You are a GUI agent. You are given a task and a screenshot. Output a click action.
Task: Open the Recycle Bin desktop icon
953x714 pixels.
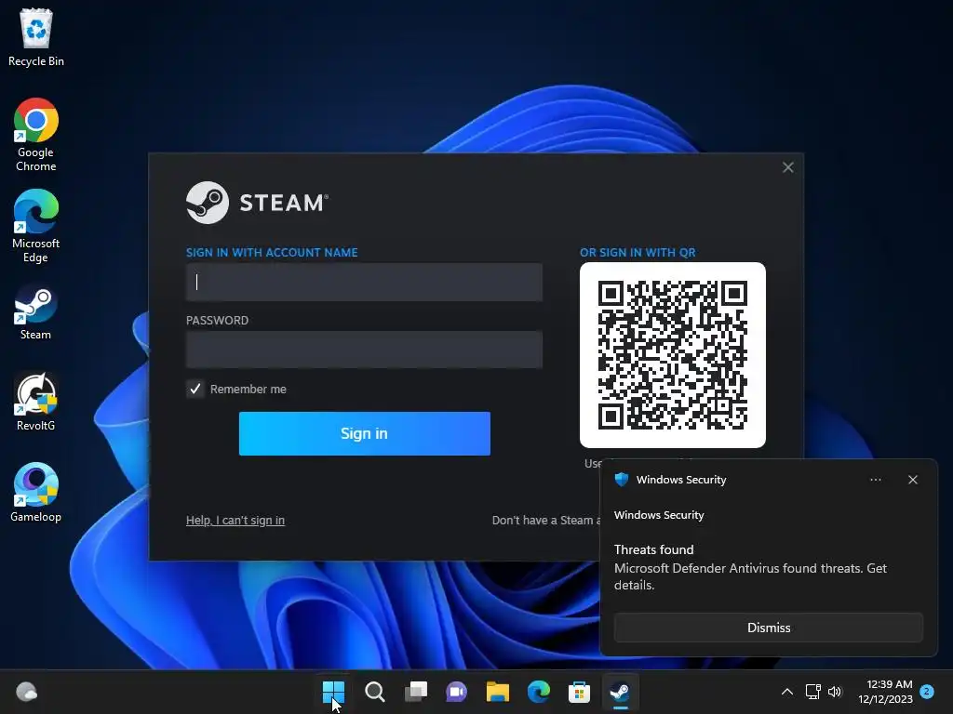coord(36,38)
